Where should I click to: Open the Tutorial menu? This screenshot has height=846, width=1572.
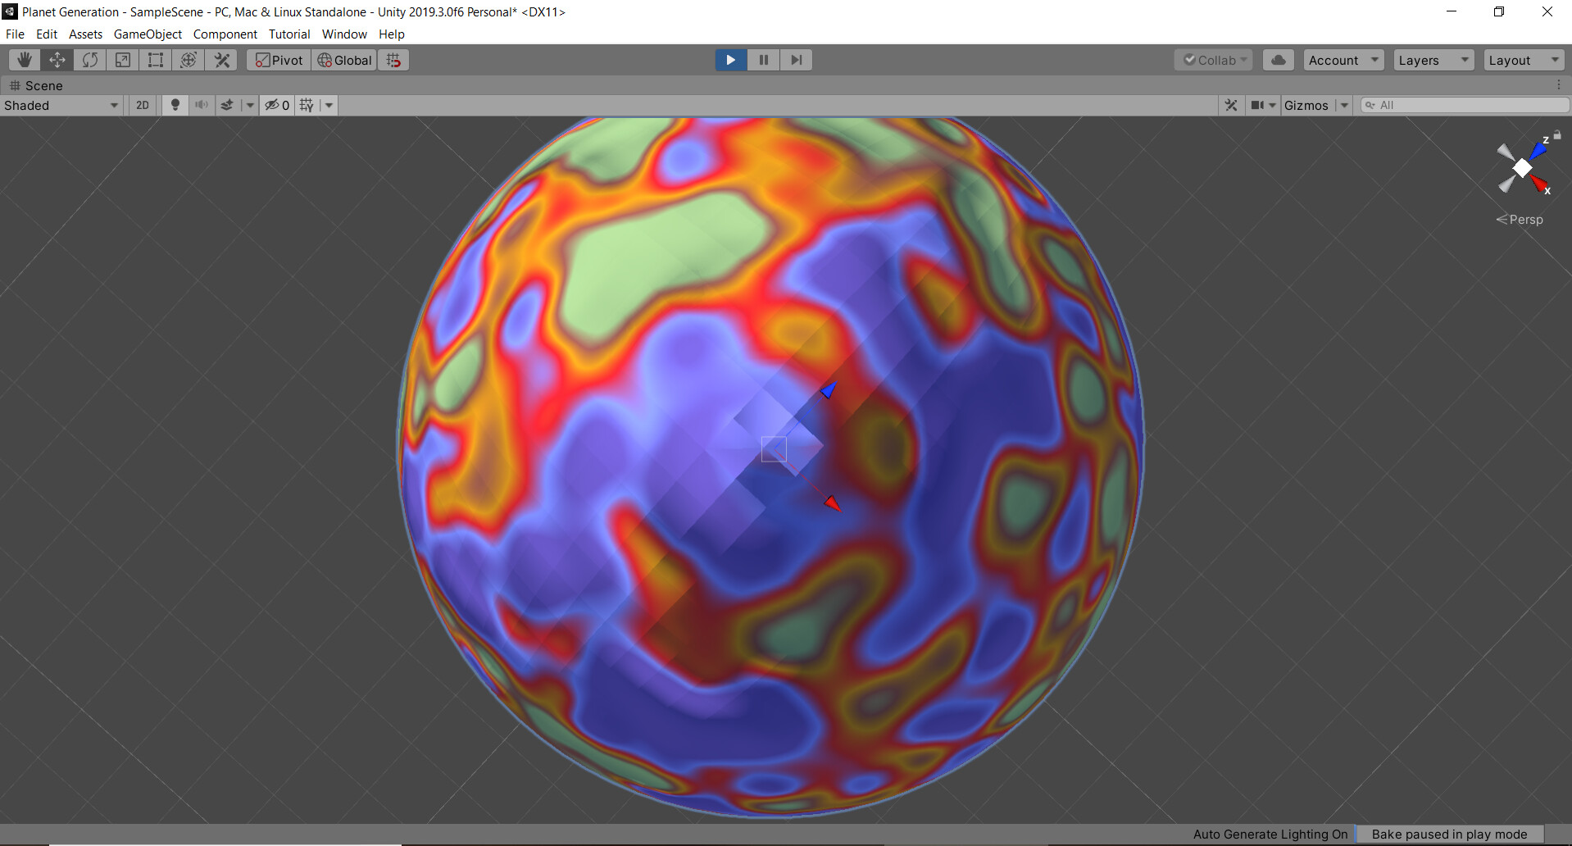(289, 34)
